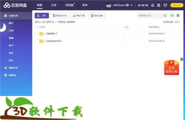Click the 红包即将过期 red packet

(x=171, y=68)
